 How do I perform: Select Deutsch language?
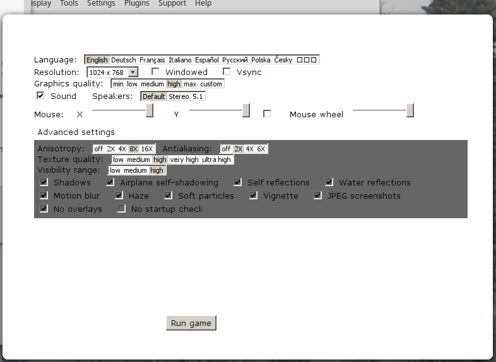click(x=123, y=60)
